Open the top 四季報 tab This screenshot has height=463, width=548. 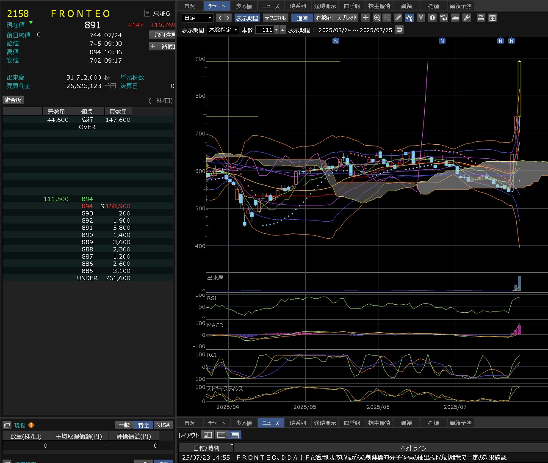[352, 6]
